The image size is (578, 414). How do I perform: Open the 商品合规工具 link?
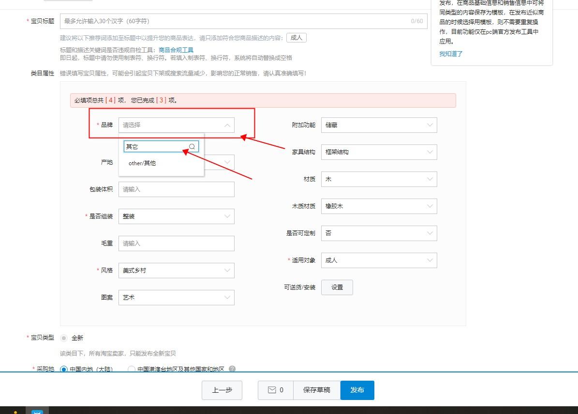176,50
